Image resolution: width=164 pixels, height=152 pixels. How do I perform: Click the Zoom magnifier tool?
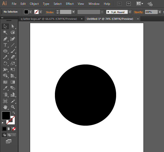coord(13,107)
